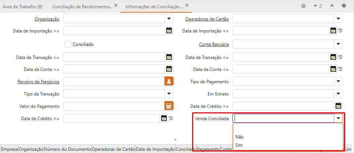Click the Parceiro de Negócios link label
Viewport: 354px width, 153px height.
click(38, 81)
